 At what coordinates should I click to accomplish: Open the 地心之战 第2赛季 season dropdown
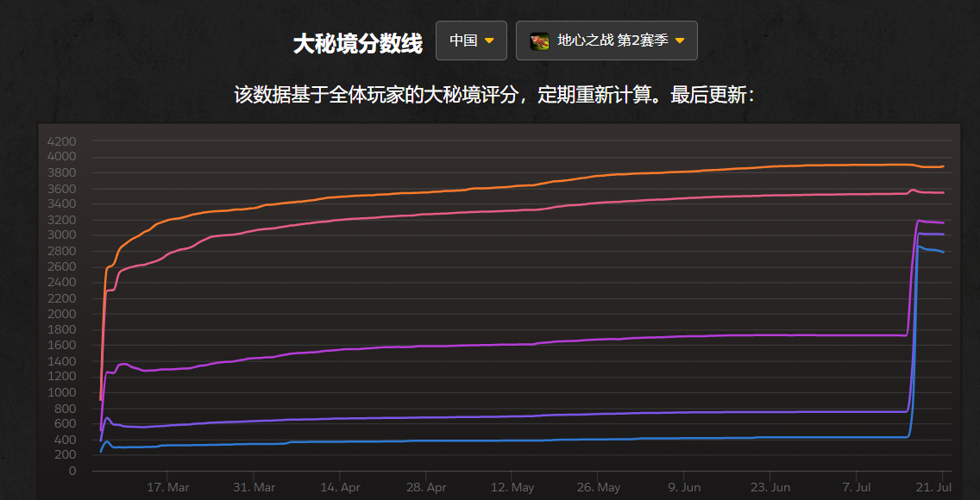tap(606, 41)
